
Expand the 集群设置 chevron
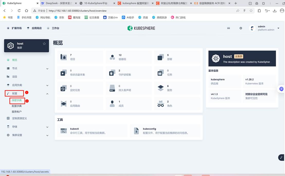[47, 135]
